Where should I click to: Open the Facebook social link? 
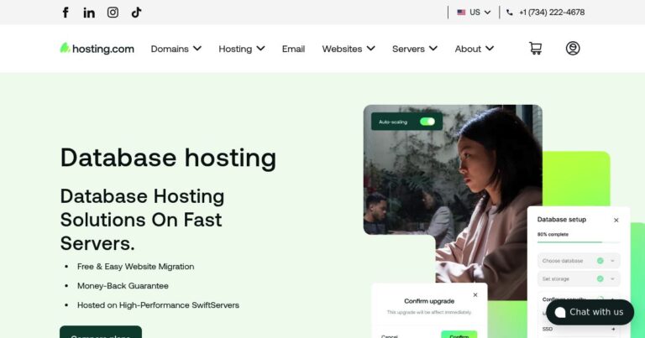coord(66,13)
